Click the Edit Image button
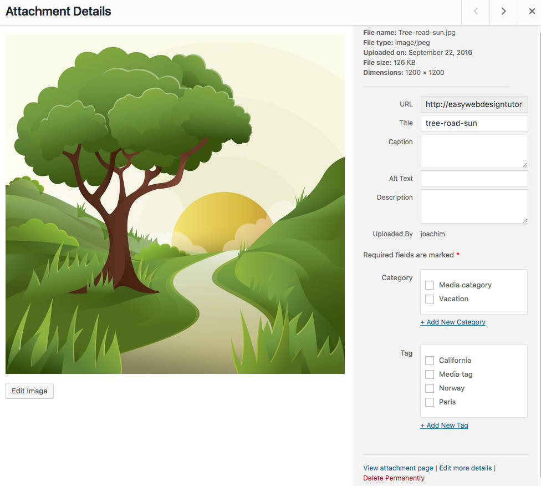Screen dimensions: 541x486 pyautogui.click(x=29, y=391)
